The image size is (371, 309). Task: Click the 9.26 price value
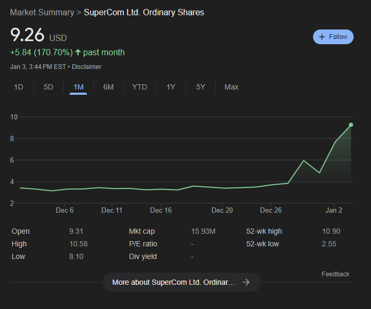click(27, 35)
